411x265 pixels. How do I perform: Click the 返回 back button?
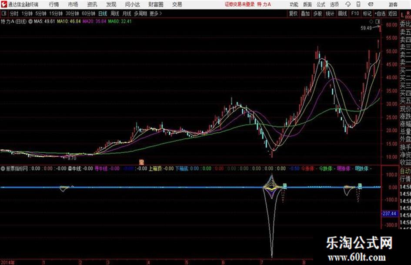coord(392,13)
